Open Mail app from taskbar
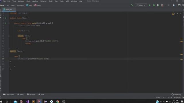Screen dimensions: 184x103 click(15, 102)
